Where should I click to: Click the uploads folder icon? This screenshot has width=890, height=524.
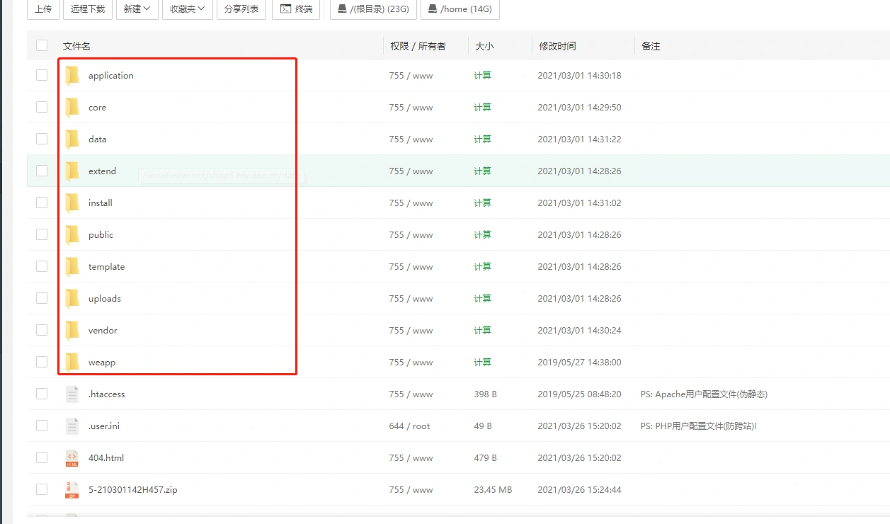point(72,298)
